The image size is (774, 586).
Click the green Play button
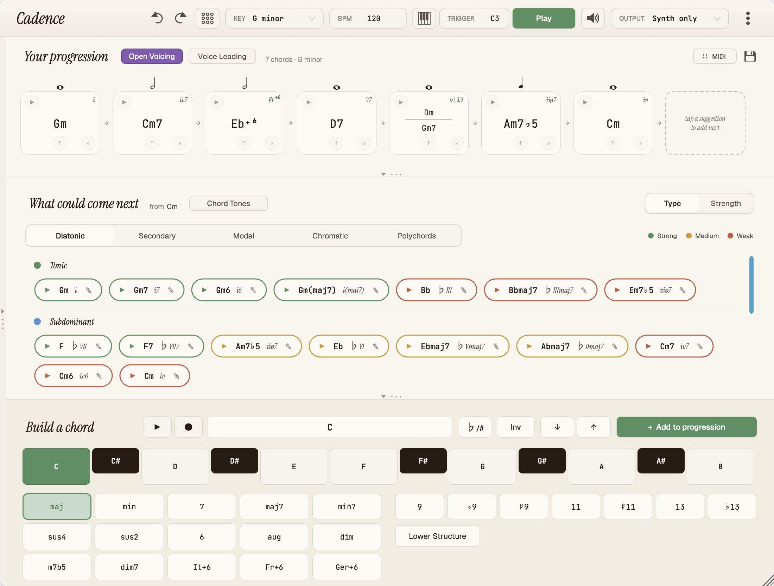coord(544,18)
